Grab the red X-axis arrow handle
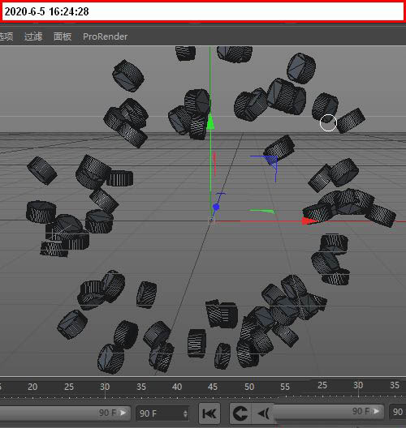Image resolution: width=406 pixels, height=428 pixels. [309, 220]
